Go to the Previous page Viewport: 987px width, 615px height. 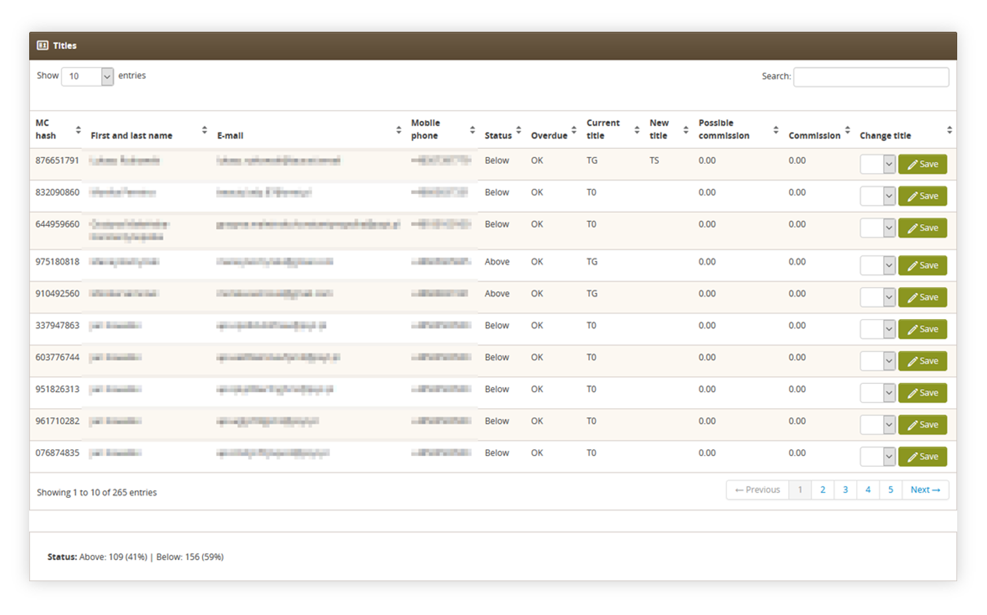point(758,490)
